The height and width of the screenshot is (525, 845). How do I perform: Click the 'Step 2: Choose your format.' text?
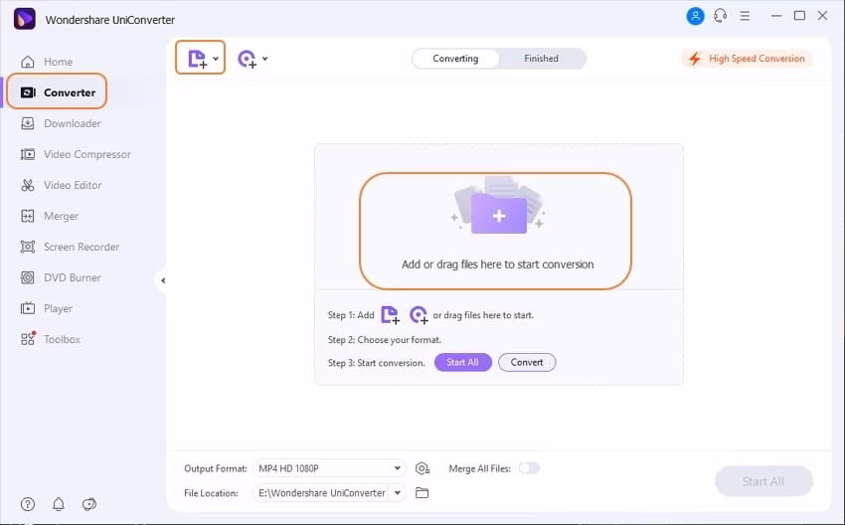[385, 340]
